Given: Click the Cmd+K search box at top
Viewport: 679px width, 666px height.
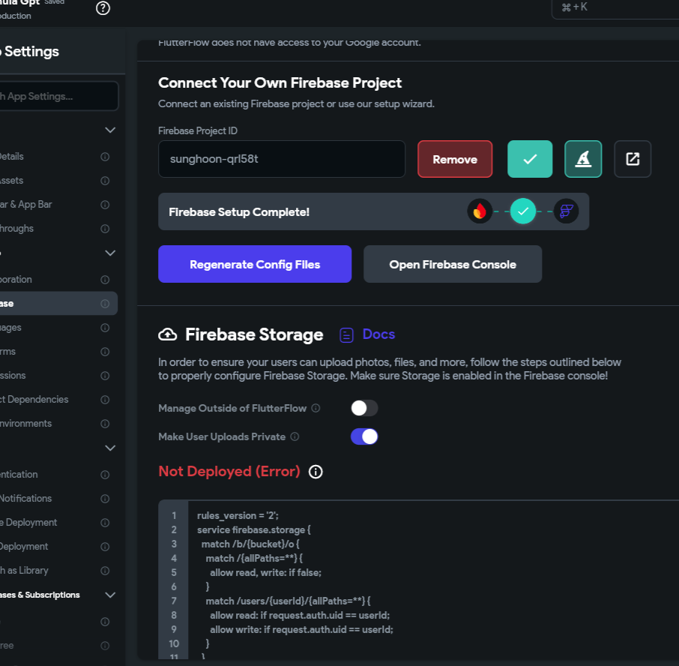Looking at the screenshot, I should 615,7.
